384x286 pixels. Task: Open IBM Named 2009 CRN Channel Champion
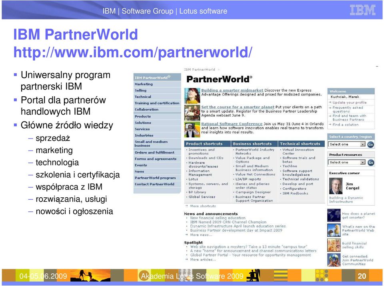pyautogui.click(x=228, y=222)
